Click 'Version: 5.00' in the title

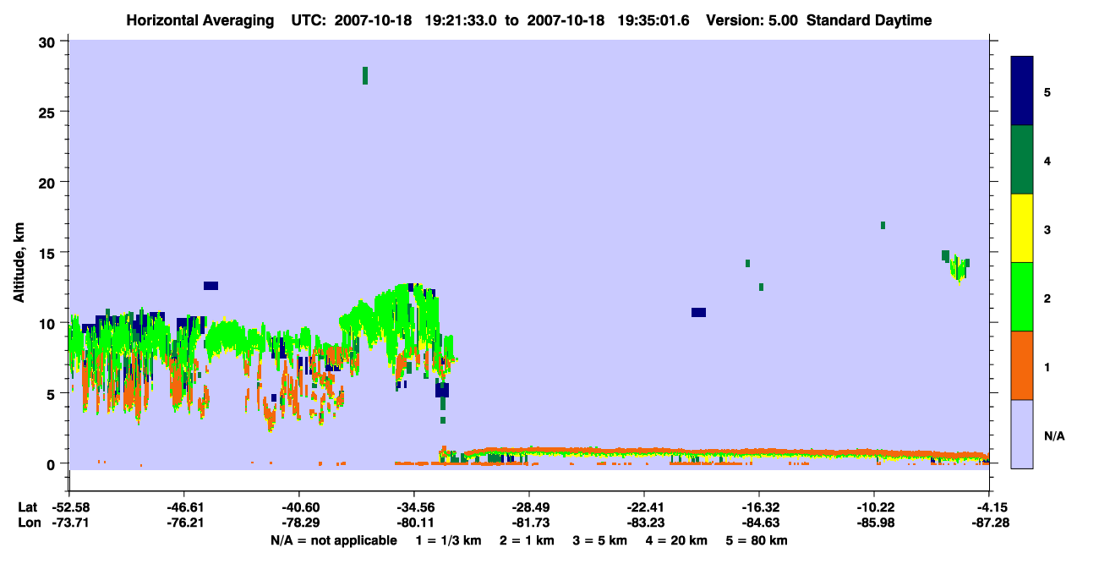(x=752, y=20)
